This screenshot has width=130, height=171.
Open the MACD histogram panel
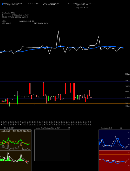click(16, 161)
